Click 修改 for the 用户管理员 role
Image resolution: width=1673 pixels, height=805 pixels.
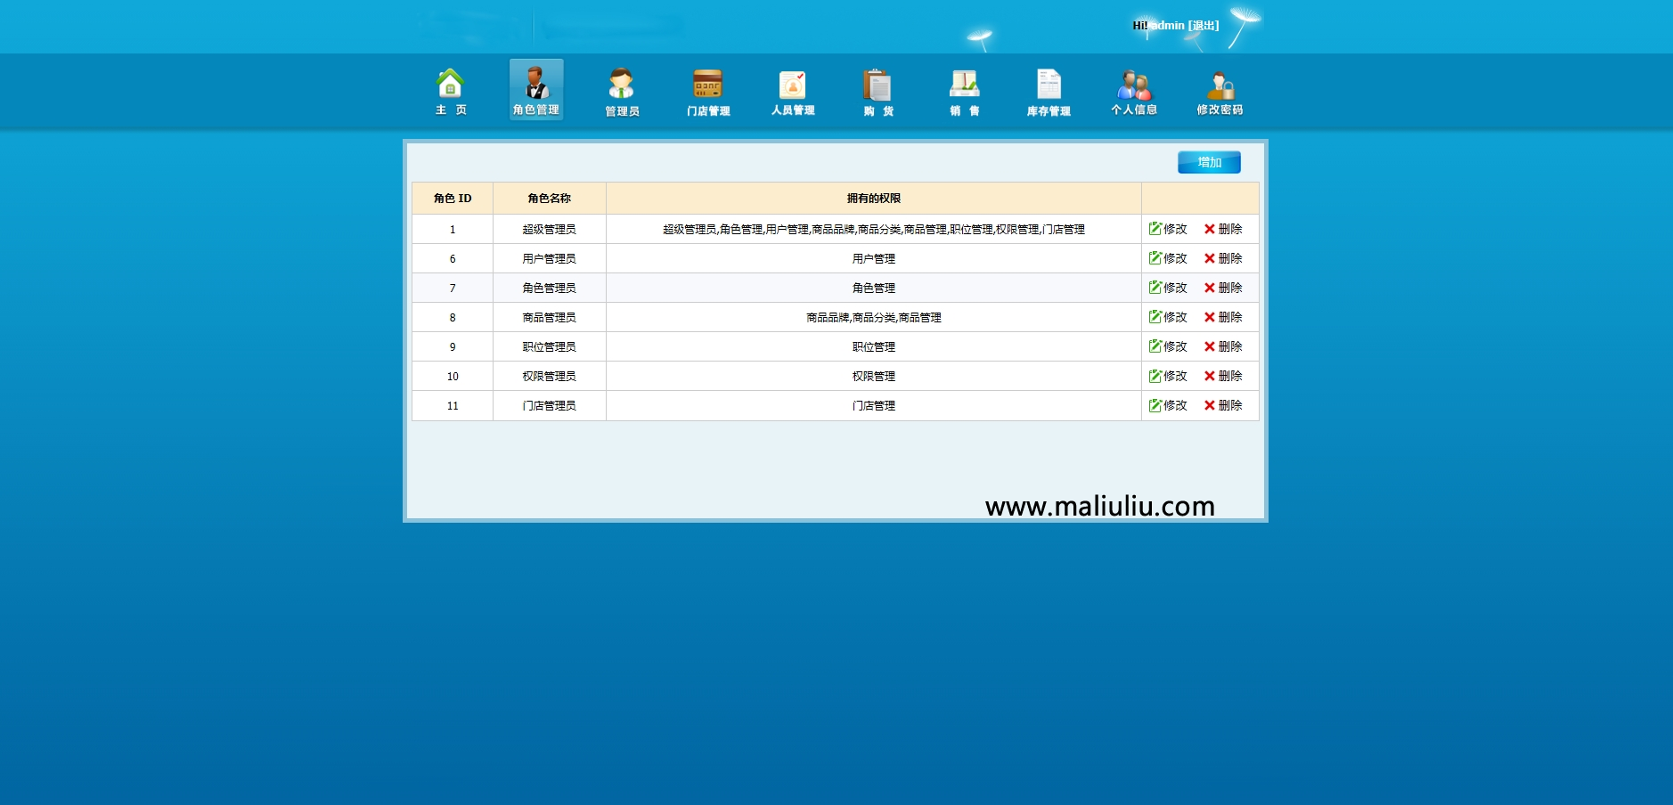1170,258
